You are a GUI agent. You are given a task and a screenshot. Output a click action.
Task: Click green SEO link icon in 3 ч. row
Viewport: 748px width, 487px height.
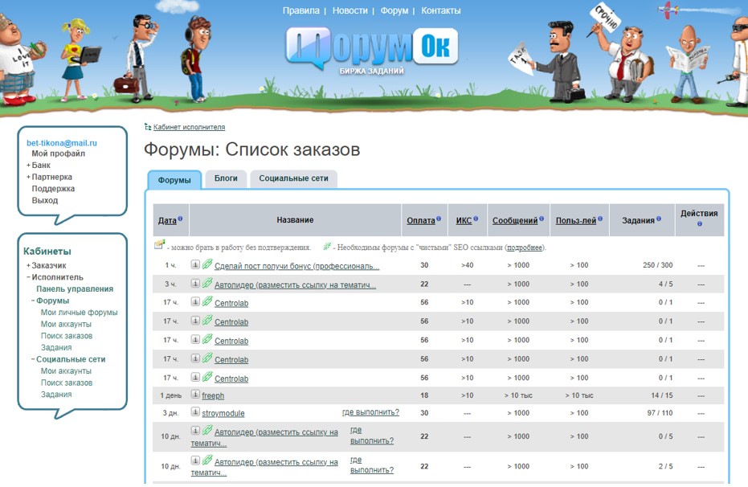point(207,283)
